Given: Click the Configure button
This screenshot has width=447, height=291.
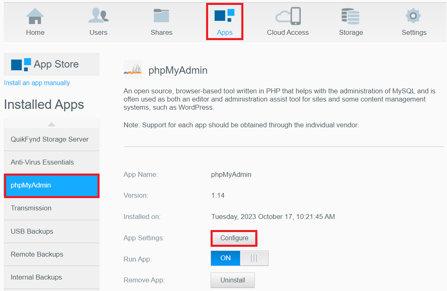Looking at the screenshot, I should point(234,238).
